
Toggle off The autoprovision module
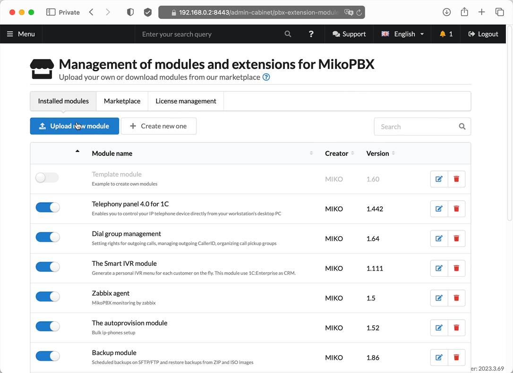48,327
